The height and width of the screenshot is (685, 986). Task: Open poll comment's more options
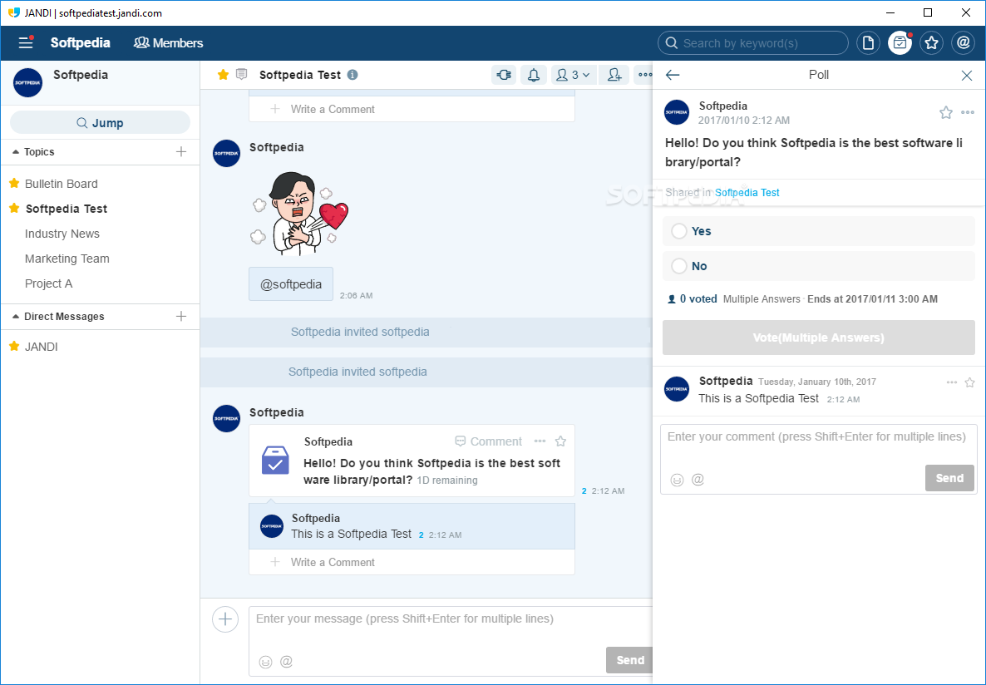(951, 382)
